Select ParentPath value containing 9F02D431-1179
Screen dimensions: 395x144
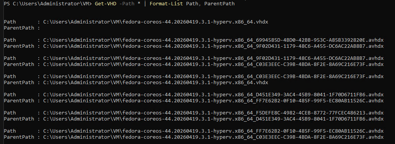coord(213,46)
